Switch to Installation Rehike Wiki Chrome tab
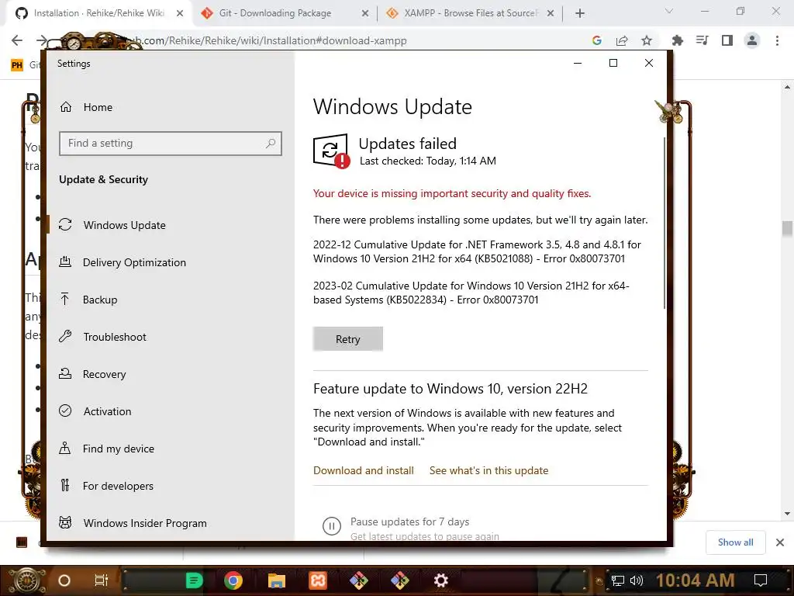 98,13
